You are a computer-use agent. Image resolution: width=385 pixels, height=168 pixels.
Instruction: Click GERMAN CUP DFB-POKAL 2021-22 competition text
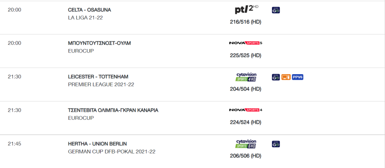tap(112, 152)
